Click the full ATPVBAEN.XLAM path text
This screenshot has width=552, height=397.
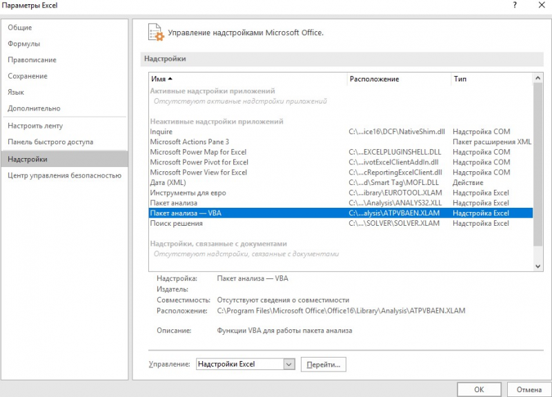pos(341,311)
